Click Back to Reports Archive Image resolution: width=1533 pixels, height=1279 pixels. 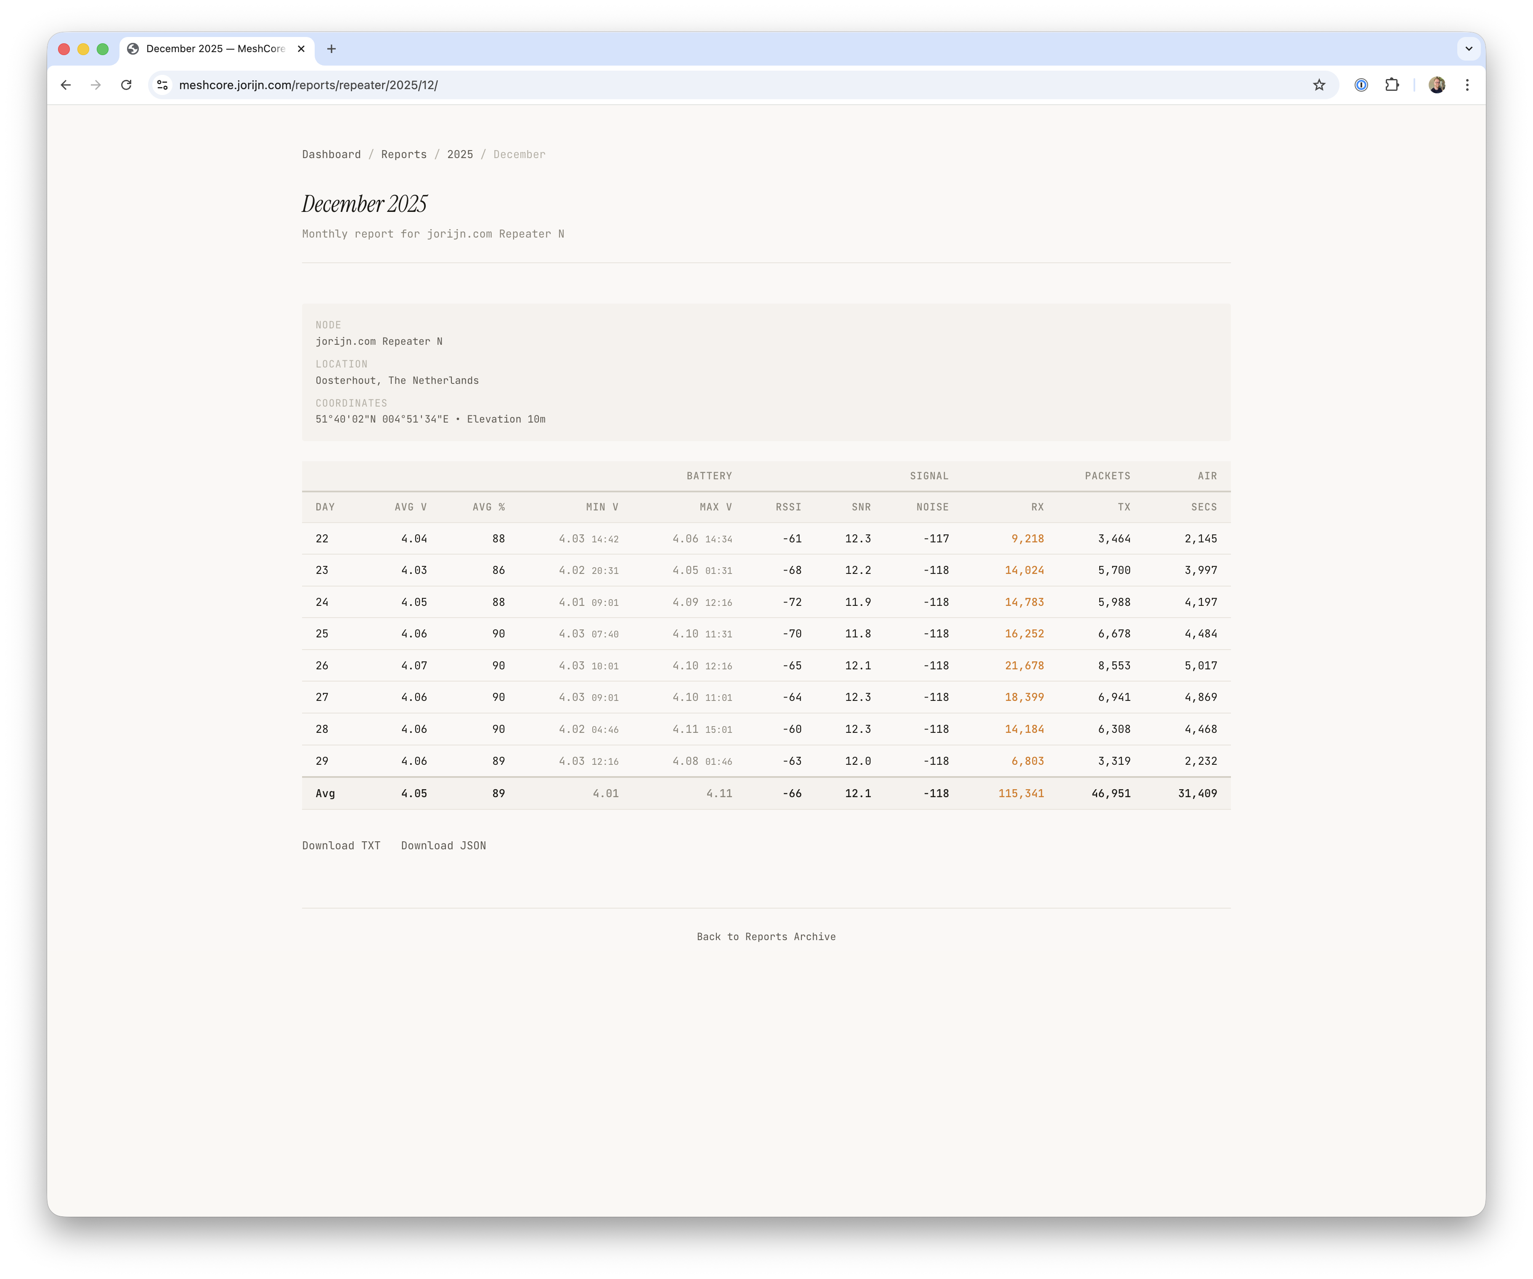click(766, 936)
